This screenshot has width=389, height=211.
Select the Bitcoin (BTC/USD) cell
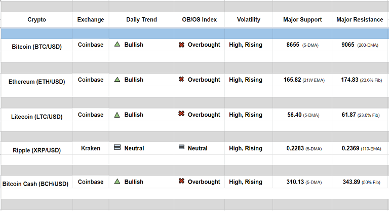pos(36,46)
